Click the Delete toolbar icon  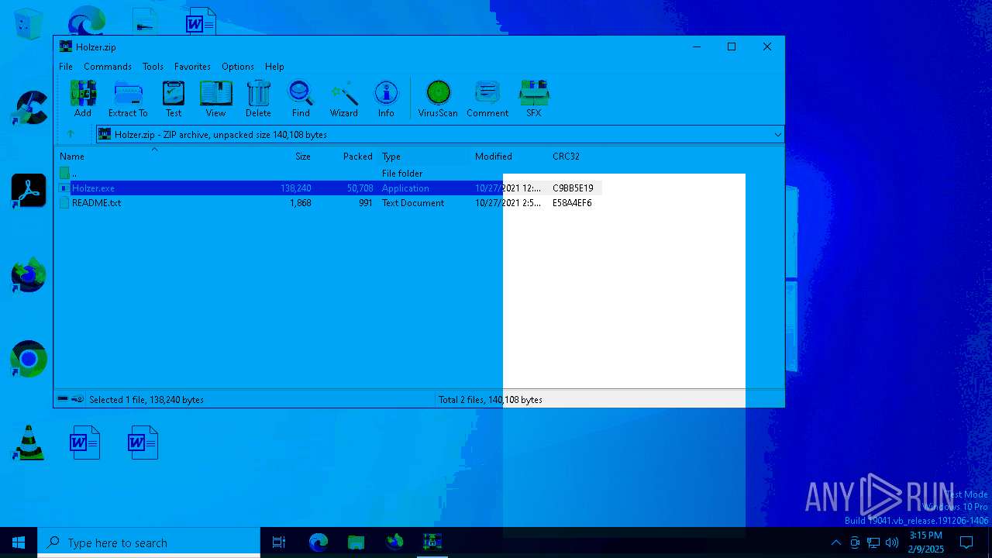coord(258,98)
